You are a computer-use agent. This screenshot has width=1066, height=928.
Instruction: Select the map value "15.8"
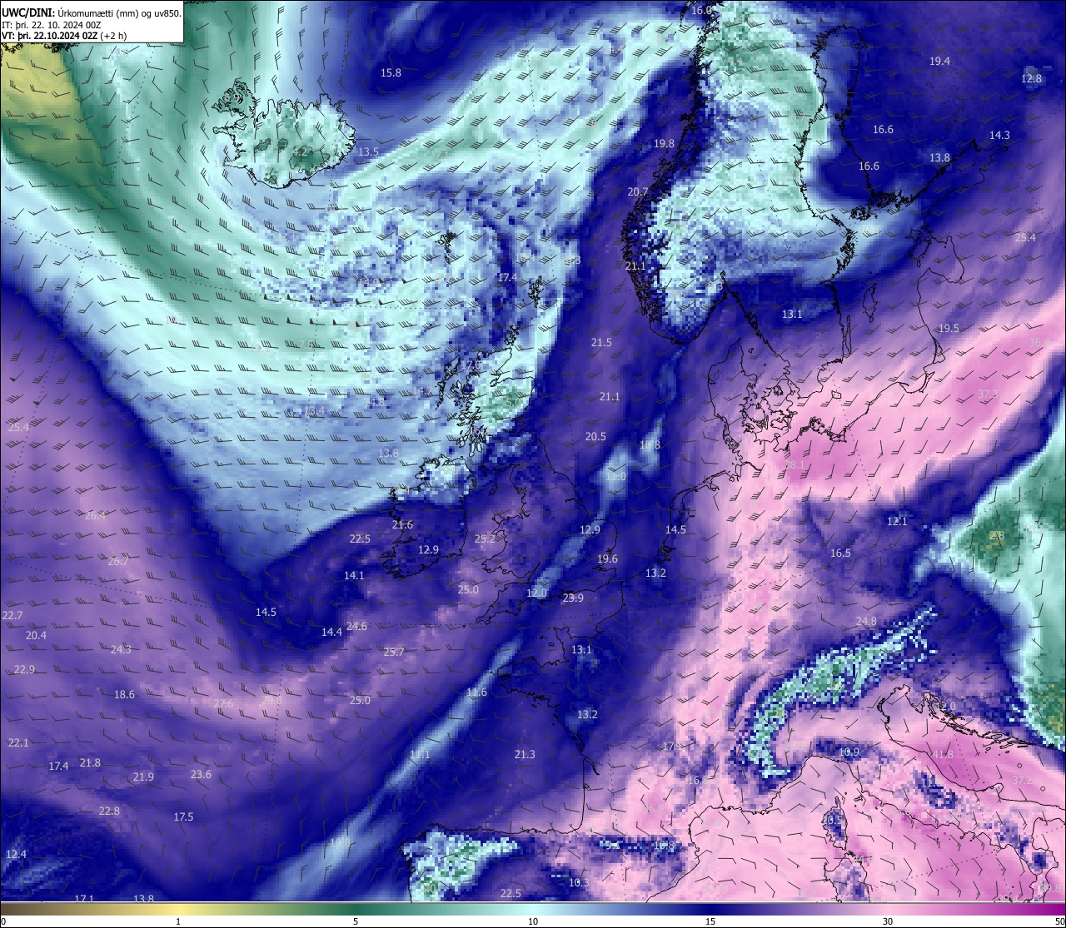pos(391,72)
